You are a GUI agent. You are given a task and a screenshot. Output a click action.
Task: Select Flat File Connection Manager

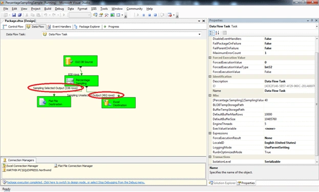click(x=73, y=166)
